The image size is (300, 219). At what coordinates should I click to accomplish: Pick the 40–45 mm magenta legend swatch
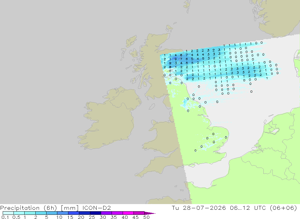tap(128, 213)
